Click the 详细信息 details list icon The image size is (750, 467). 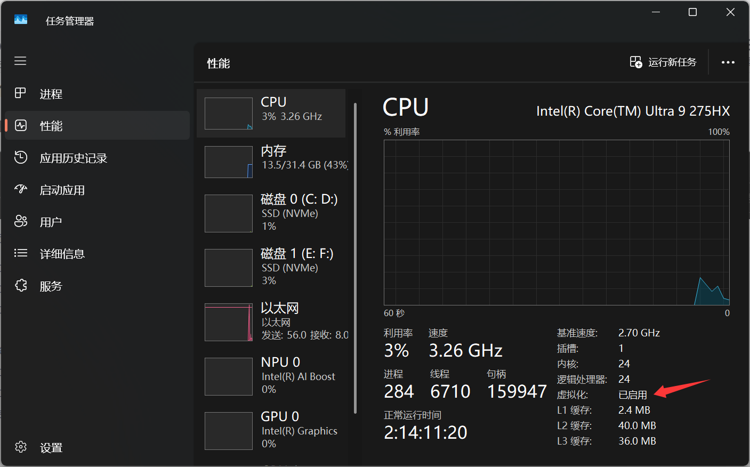point(20,253)
